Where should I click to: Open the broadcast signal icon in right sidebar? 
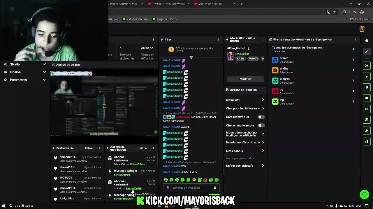click(367, 109)
